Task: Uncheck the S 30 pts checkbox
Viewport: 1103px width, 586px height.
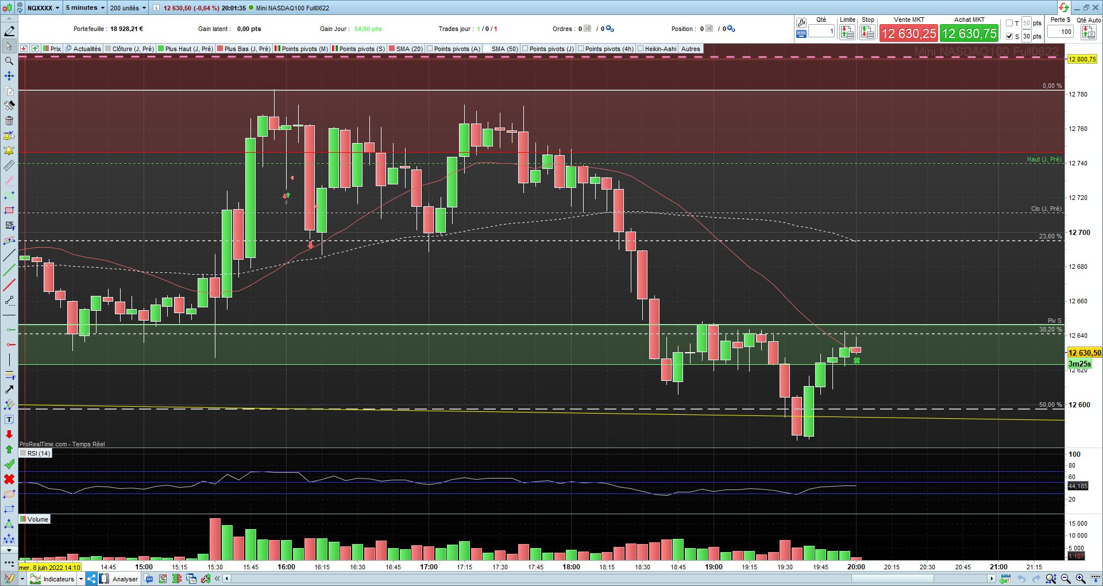Action: [x=1009, y=36]
